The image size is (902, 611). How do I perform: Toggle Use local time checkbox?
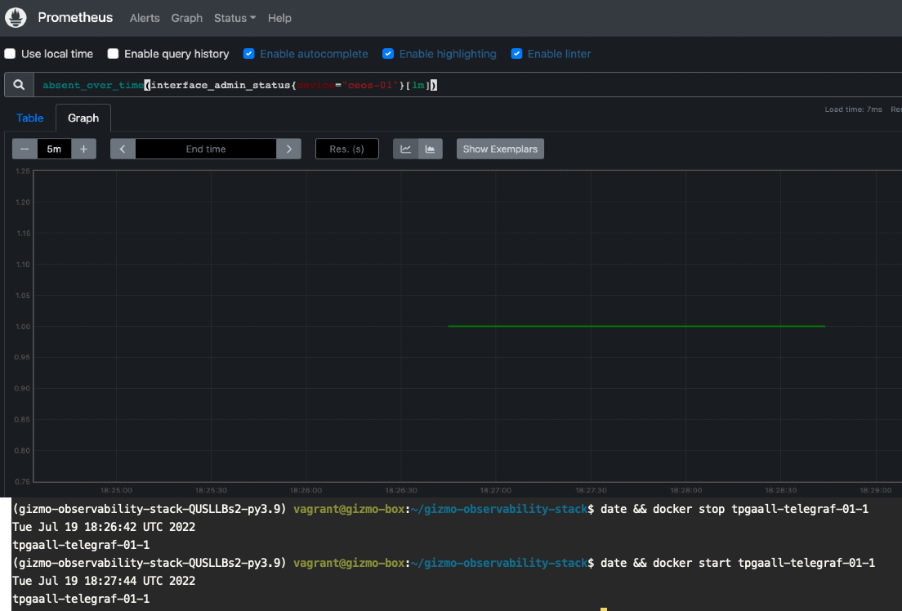point(10,54)
